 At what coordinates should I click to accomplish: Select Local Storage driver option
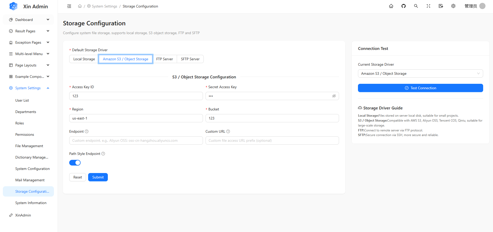pyautogui.click(x=84, y=59)
